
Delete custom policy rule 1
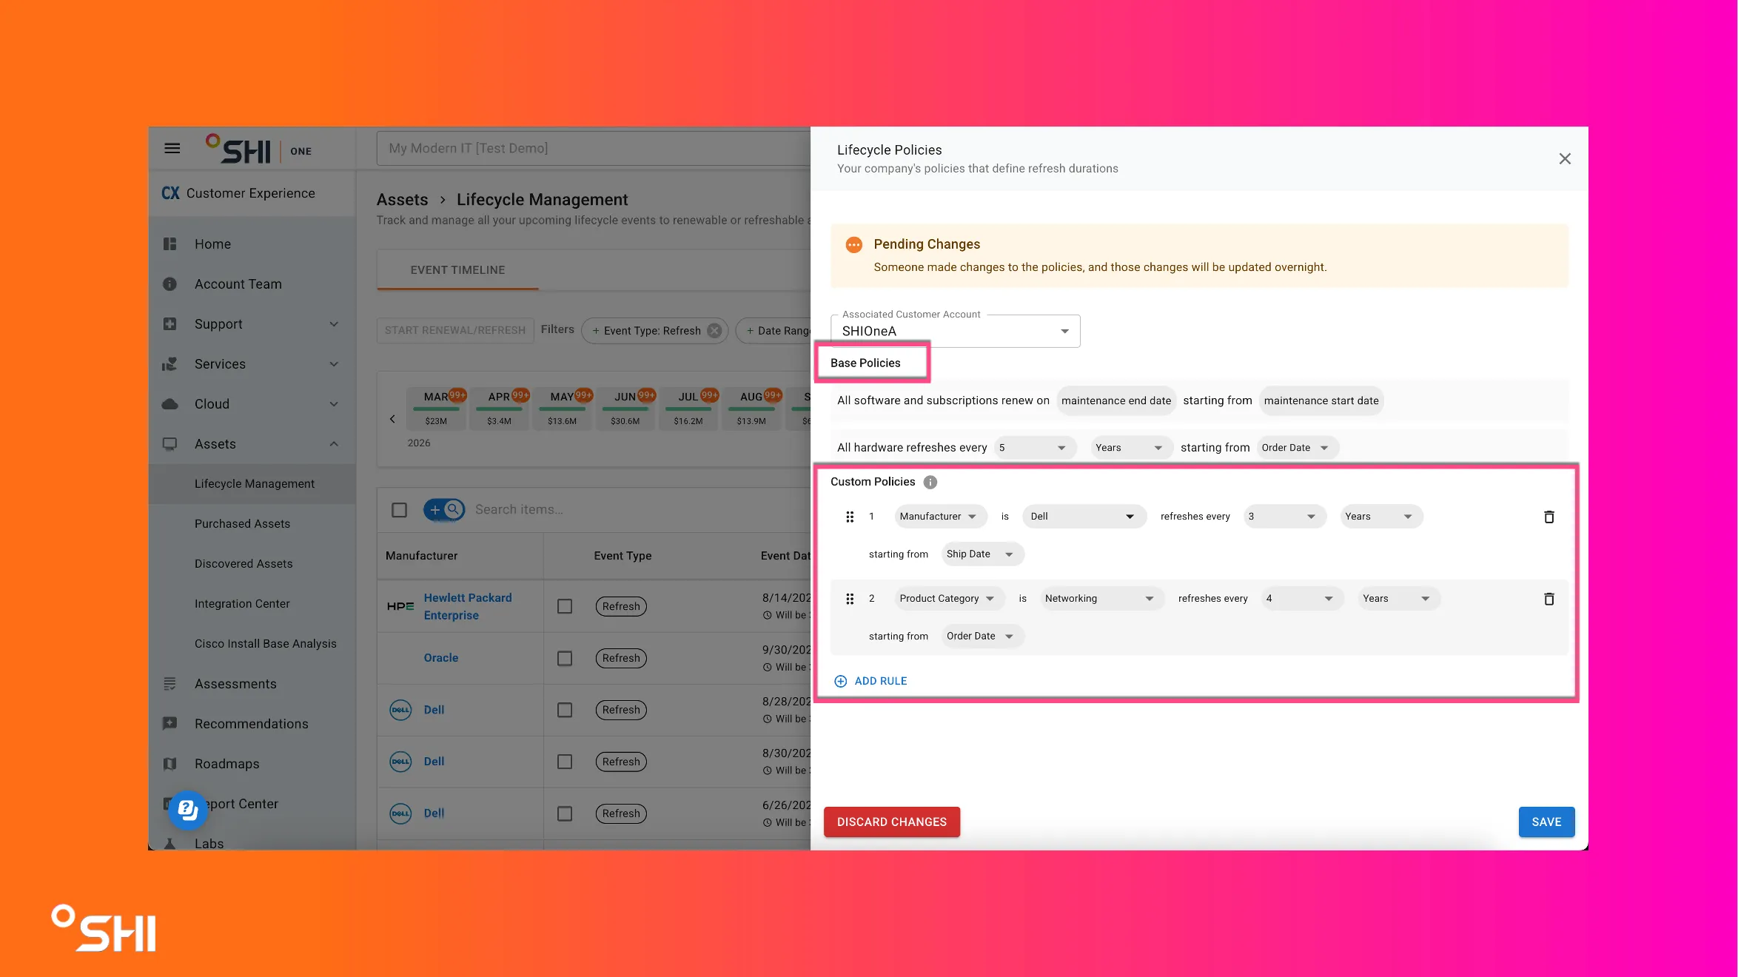tap(1549, 517)
